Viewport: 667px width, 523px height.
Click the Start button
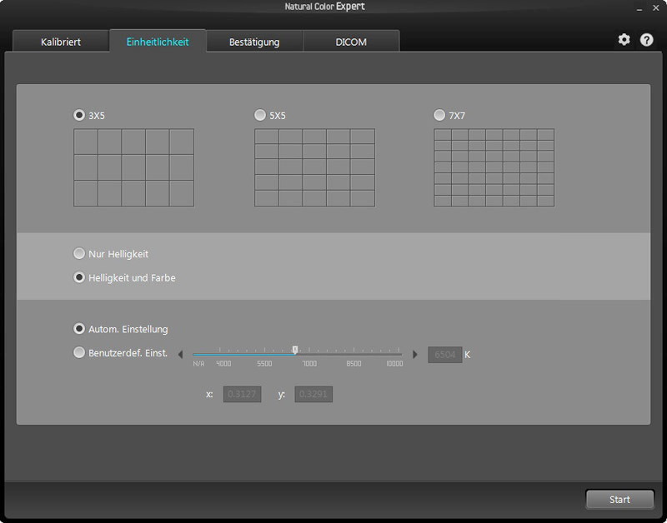coord(619,499)
